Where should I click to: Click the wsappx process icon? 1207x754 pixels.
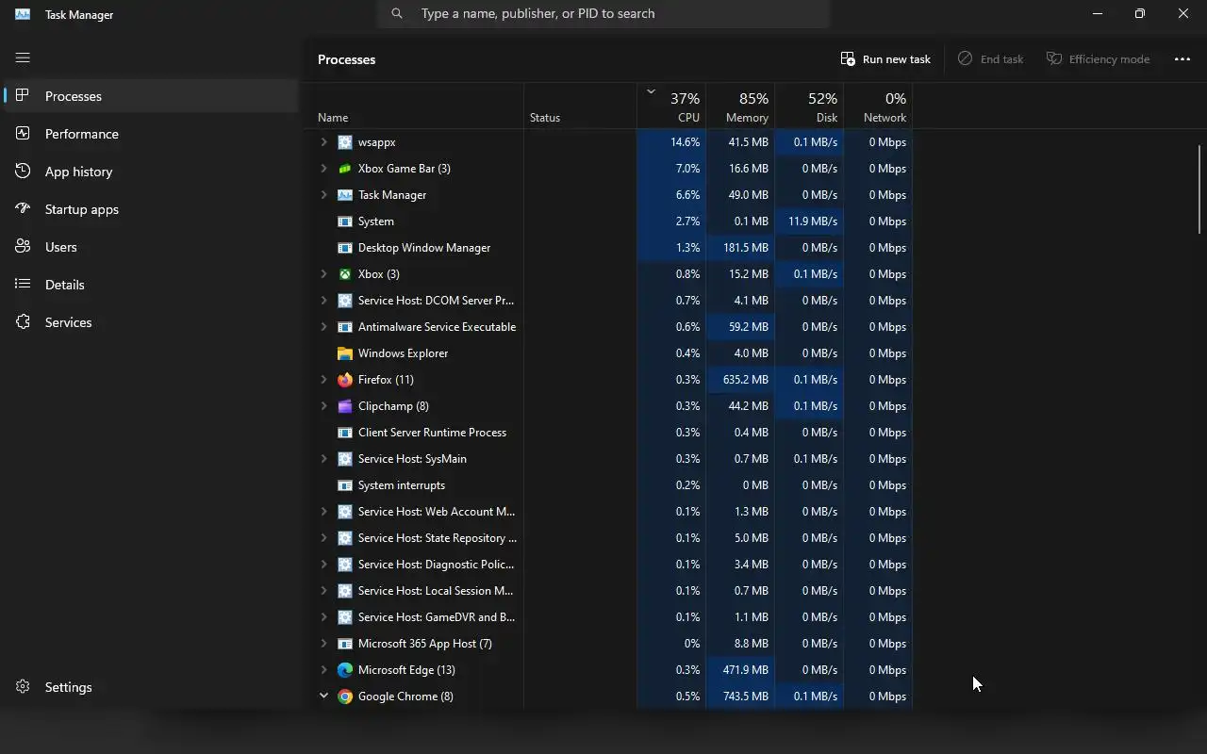(x=345, y=142)
